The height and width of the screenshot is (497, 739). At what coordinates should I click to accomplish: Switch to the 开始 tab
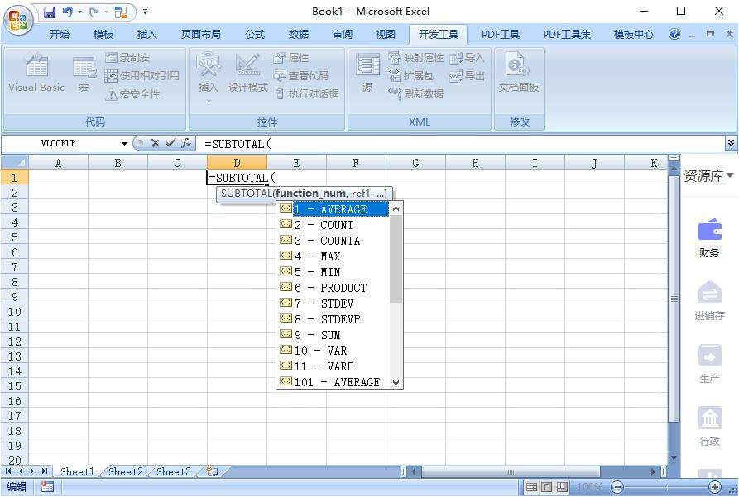click(x=60, y=34)
